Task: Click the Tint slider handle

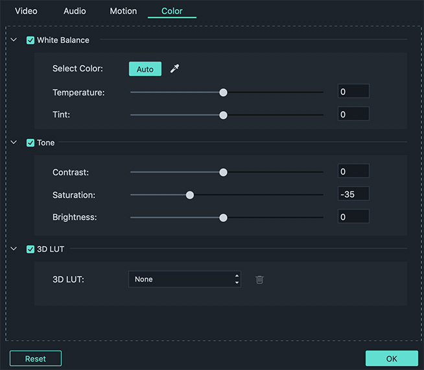Action: pos(224,116)
